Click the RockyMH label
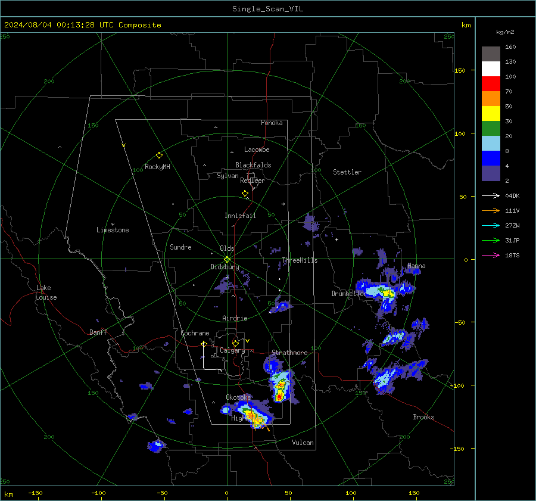This screenshot has width=536, height=501. [x=157, y=167]
